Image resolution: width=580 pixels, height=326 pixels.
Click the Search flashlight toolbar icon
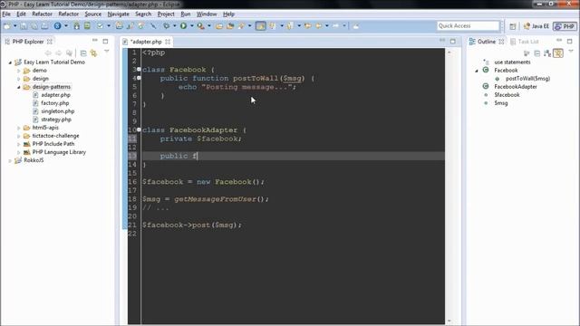click(242, 26)
